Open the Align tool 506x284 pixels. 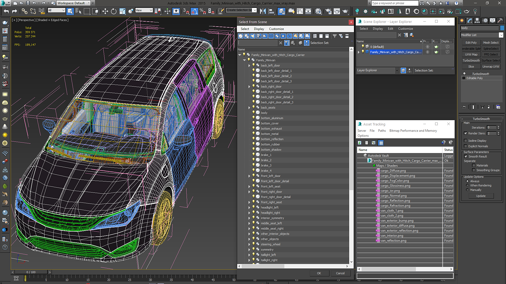pyautogui.click(x=271, y=11)
